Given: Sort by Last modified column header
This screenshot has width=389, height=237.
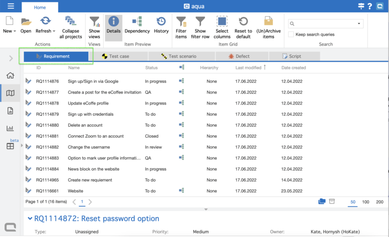Looking at the screenshot, I should pos(248,68).
